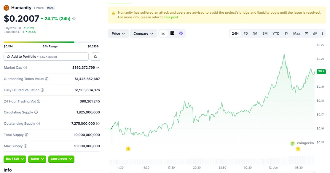Open the "this post" link in the warning
Screen dimensions: 330x173
click(171, 17)
